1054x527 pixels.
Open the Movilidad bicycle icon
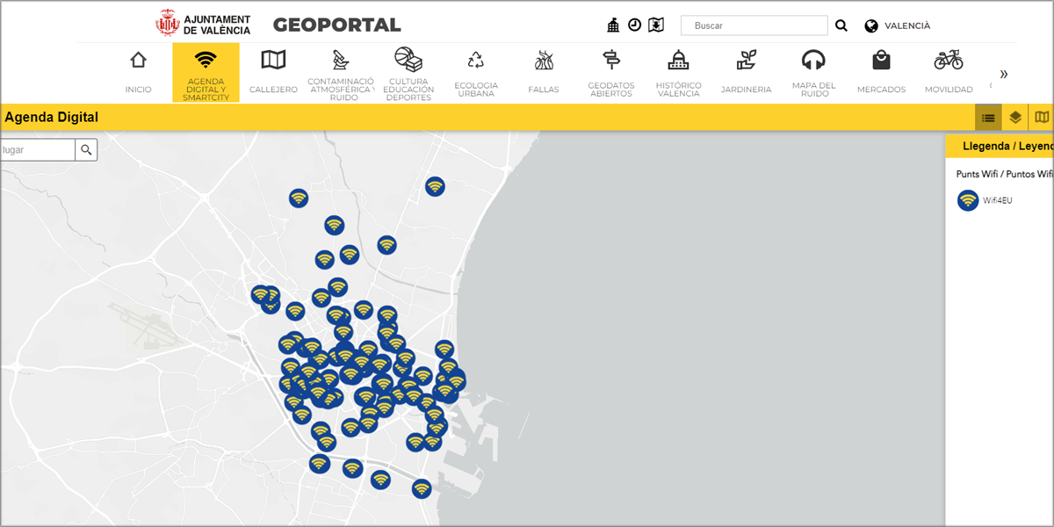point(949,61)
